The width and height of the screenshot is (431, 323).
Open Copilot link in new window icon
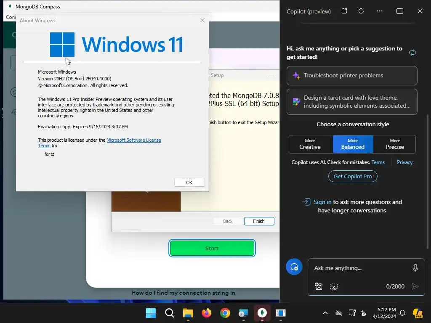click(x=344, y=11)
